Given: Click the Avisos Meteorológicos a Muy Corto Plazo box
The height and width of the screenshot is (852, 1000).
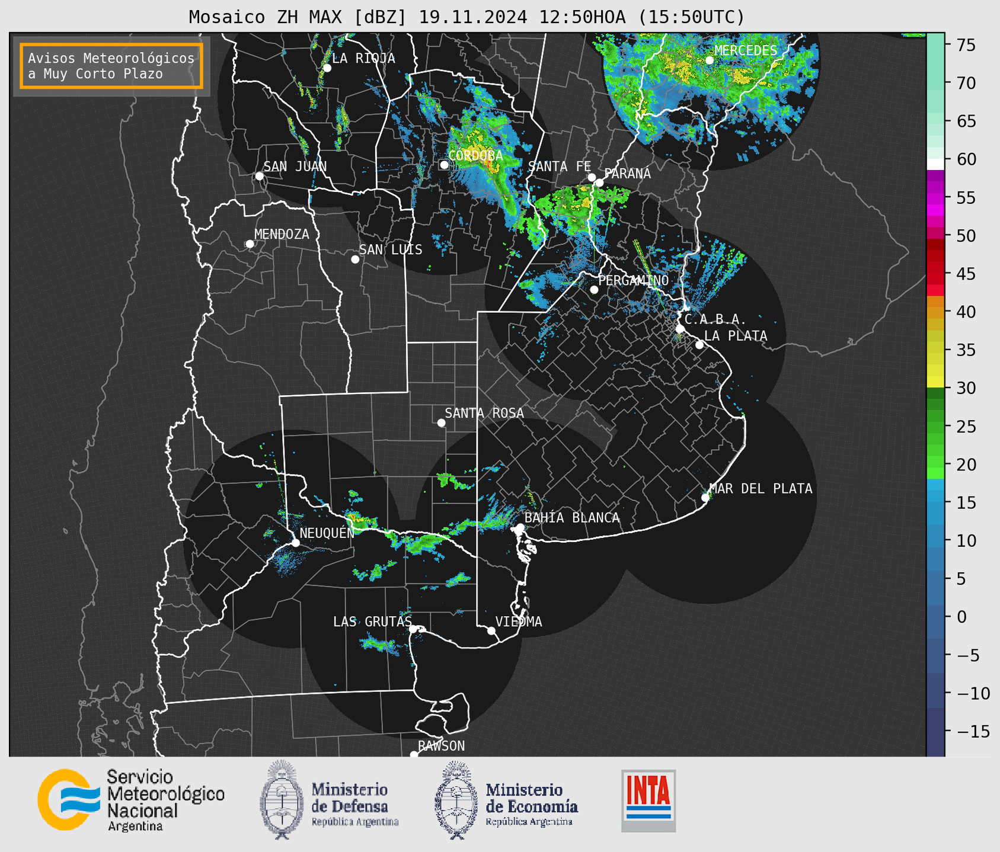Looking at the screenshot, I should [111, 66].
